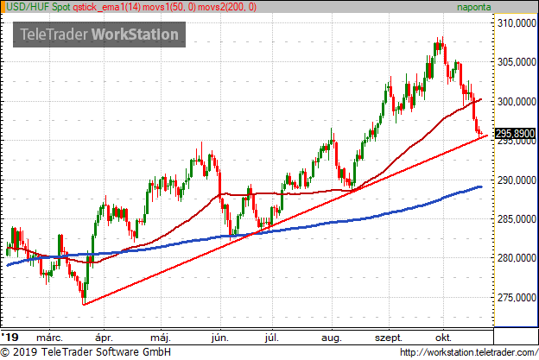Click the ápr. month label
539x360 pixels.
[104, 338]
